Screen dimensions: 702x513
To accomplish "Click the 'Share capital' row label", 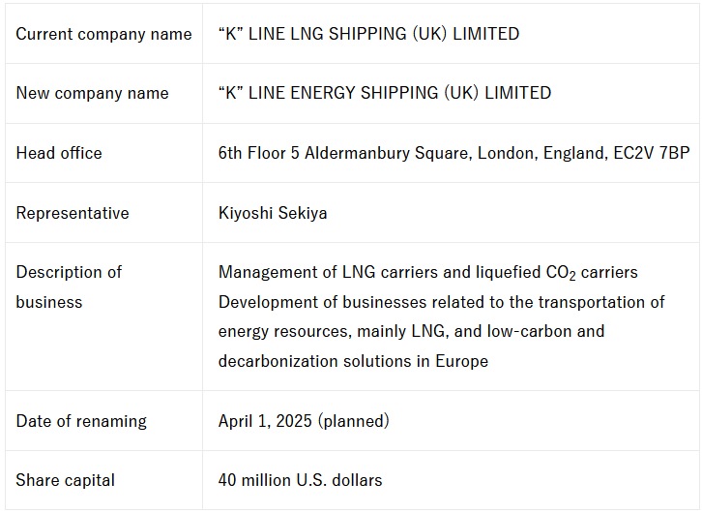I will point(65,480).
